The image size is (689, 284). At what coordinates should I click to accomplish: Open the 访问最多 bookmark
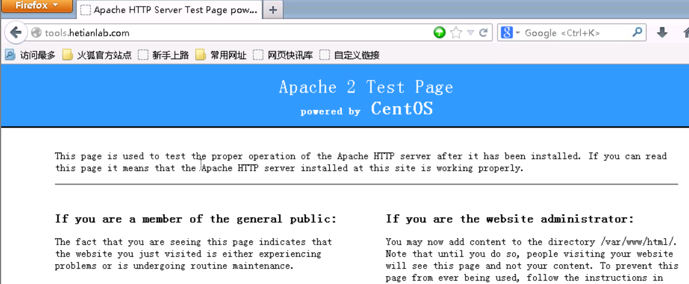pyautogui.click(x=30, y=55)
